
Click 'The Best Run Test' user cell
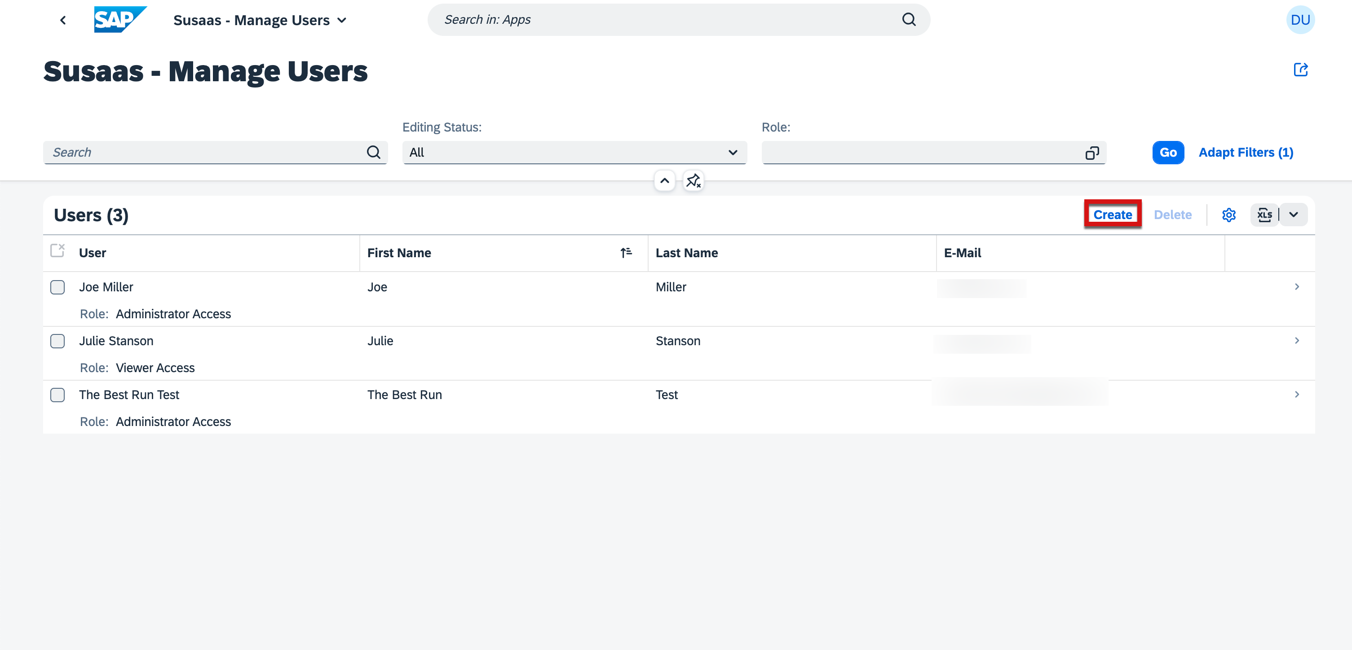(129, 395)
